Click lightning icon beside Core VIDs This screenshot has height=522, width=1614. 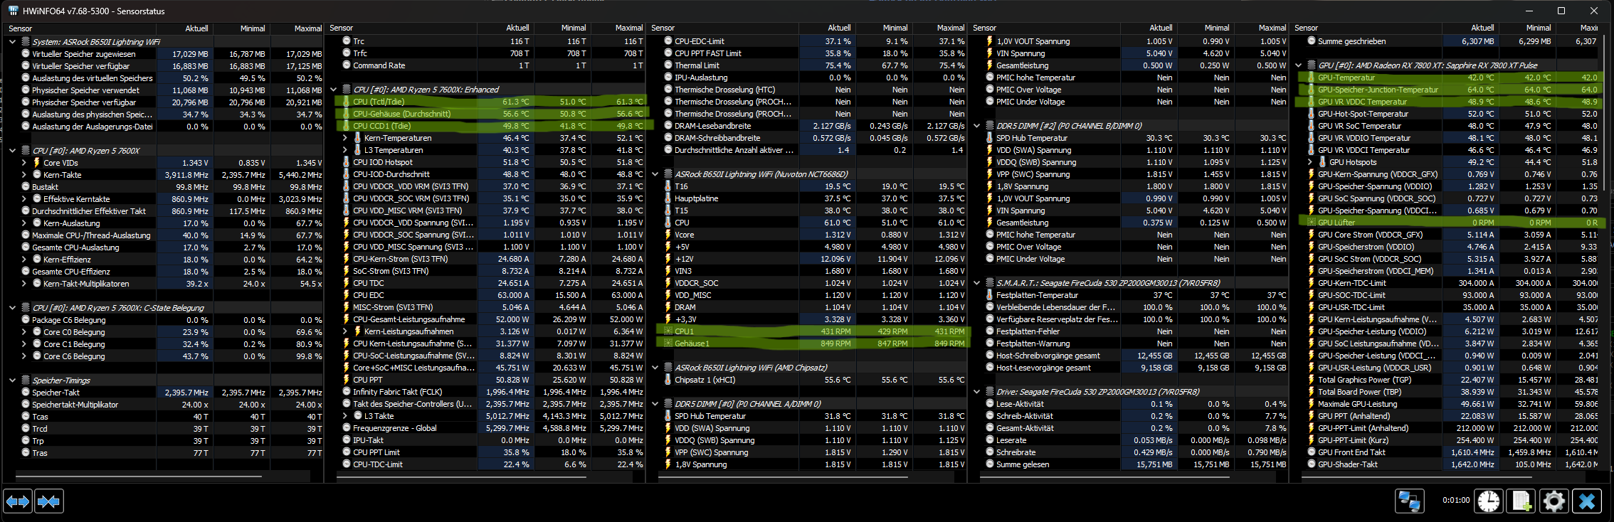(37, 163)
